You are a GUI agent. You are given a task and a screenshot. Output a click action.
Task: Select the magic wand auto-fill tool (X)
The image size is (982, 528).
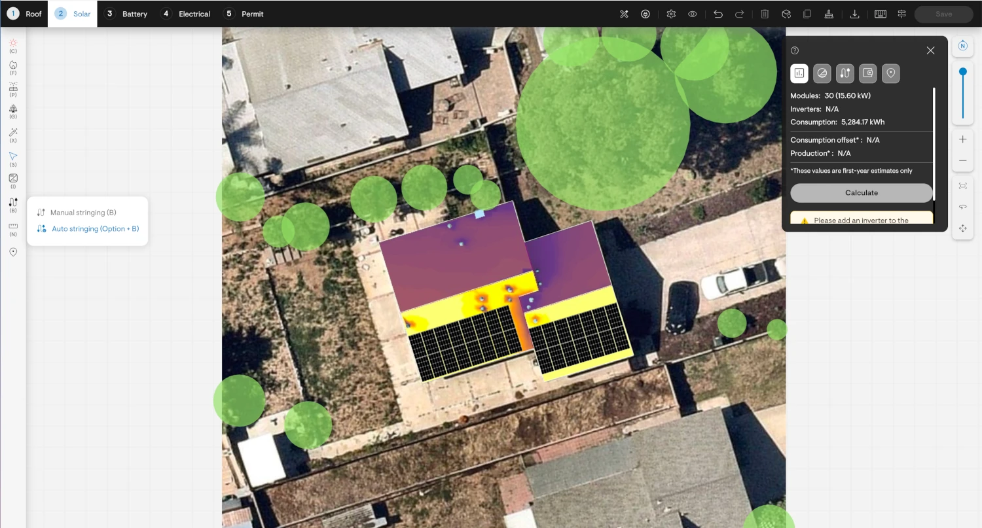coord(13,133)
